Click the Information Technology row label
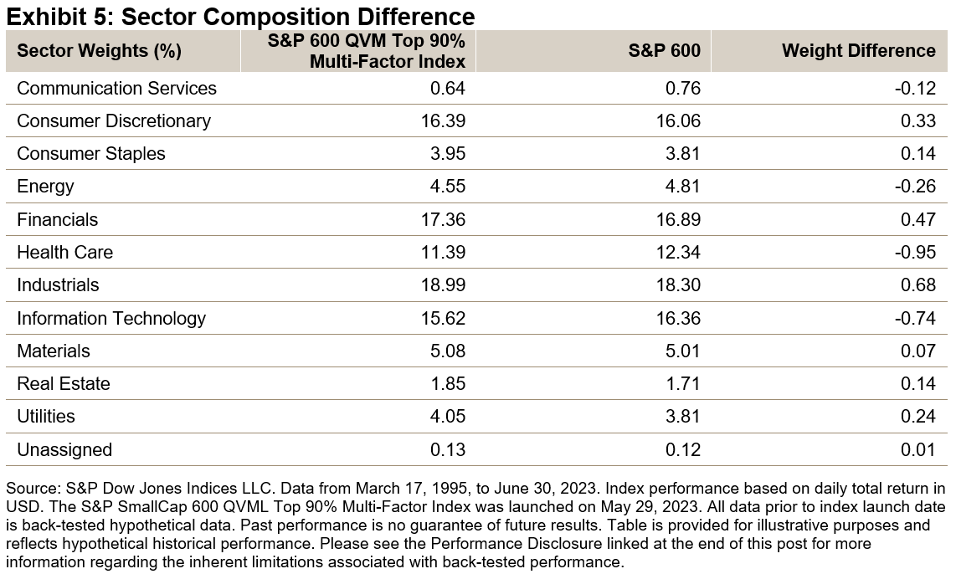Image resolution: width=956 pixels, height=574 pixels. tap(111, 319)
